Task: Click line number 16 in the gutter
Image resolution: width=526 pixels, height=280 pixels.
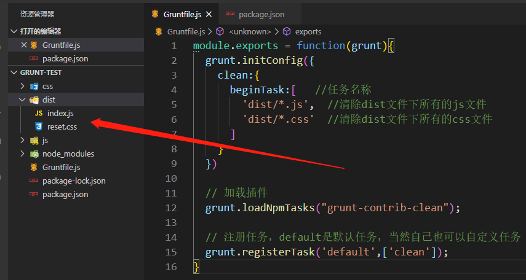Action: 171,266
